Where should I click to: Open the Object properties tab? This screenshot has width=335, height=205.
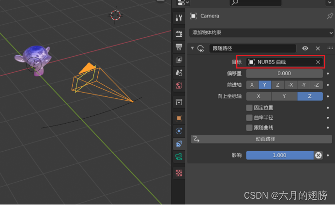[x=179, y=118]
